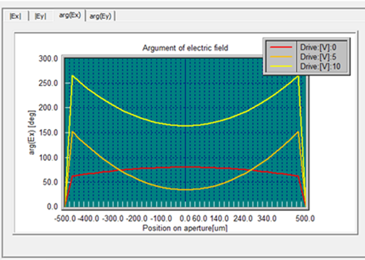Click the x-axis value -100.0
The width and height of the screenshot is (365, 260).
[161, 219]
